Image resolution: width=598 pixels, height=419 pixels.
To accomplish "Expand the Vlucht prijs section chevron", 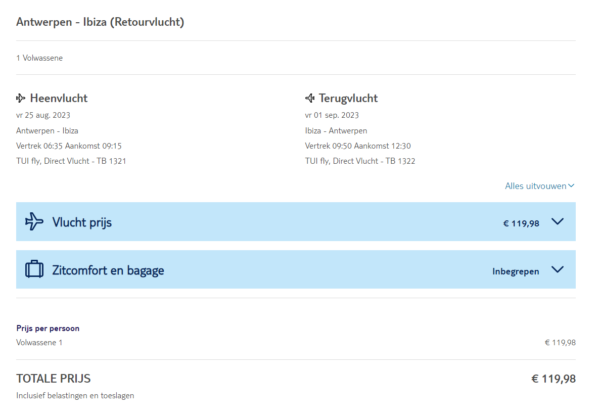I will point(557,222).
